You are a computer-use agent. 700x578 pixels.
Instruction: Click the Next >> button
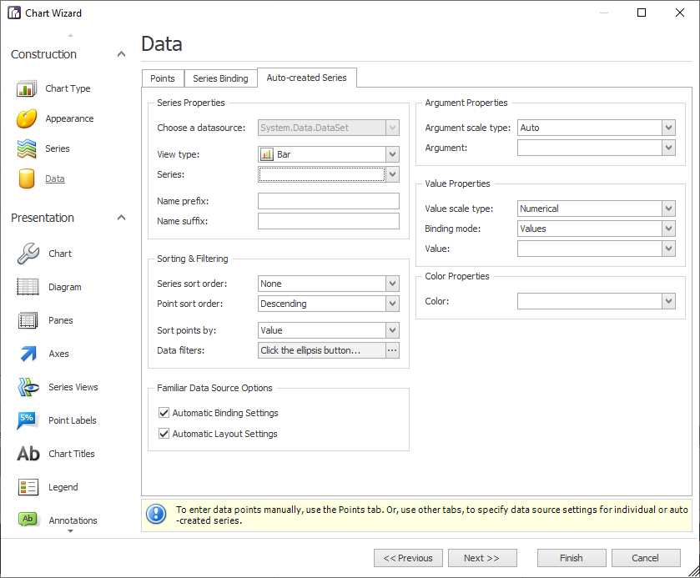pyautogui.click(x=482, y=558)
